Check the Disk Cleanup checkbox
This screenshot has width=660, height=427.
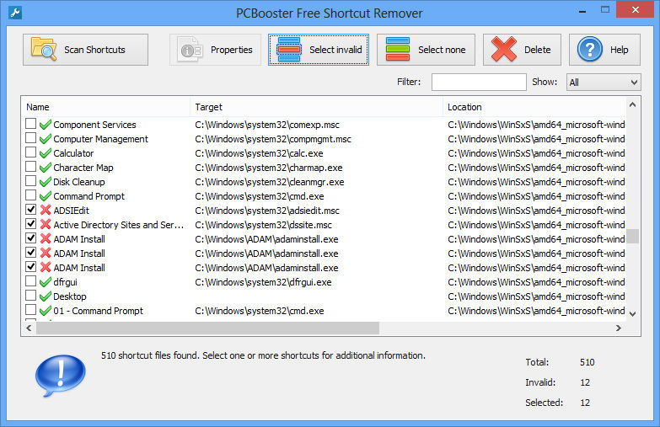30,180
